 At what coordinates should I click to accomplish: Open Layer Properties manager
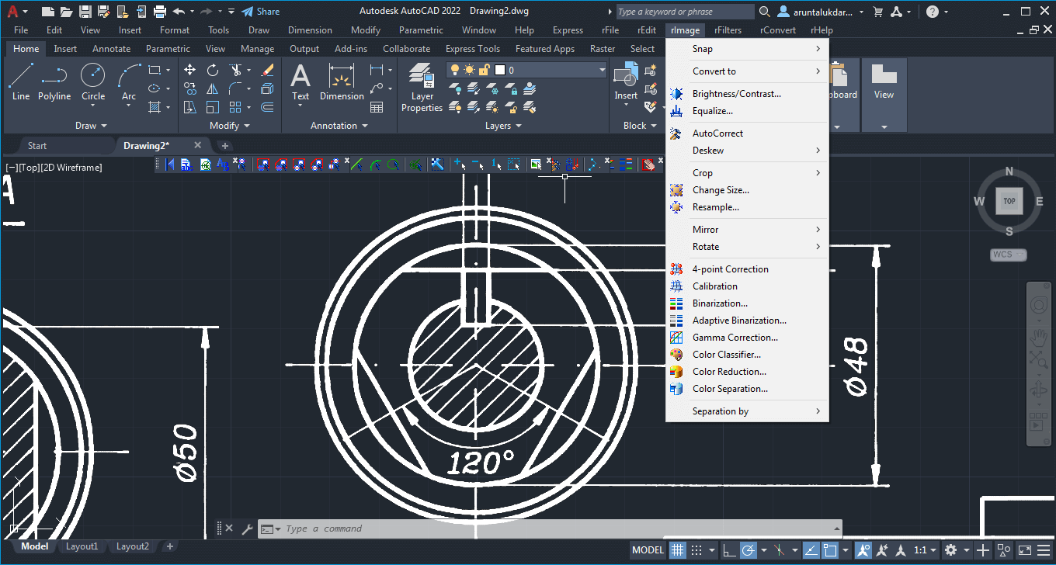click(x=422, y=87)
